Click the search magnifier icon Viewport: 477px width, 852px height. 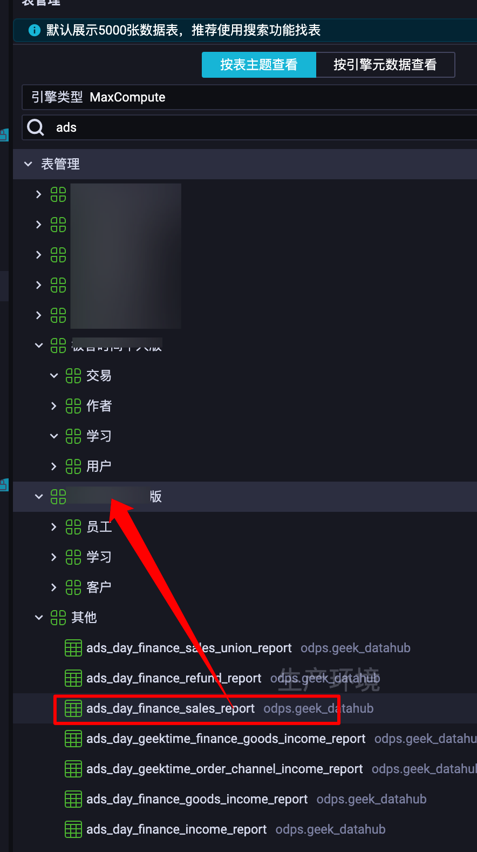click(x=36, y=127)
